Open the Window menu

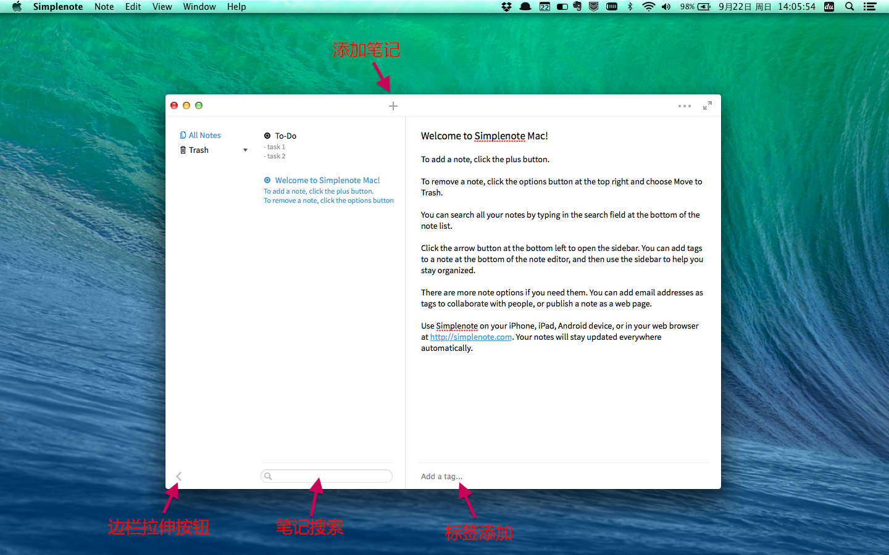pyautogui.click(x=199, y=7)
